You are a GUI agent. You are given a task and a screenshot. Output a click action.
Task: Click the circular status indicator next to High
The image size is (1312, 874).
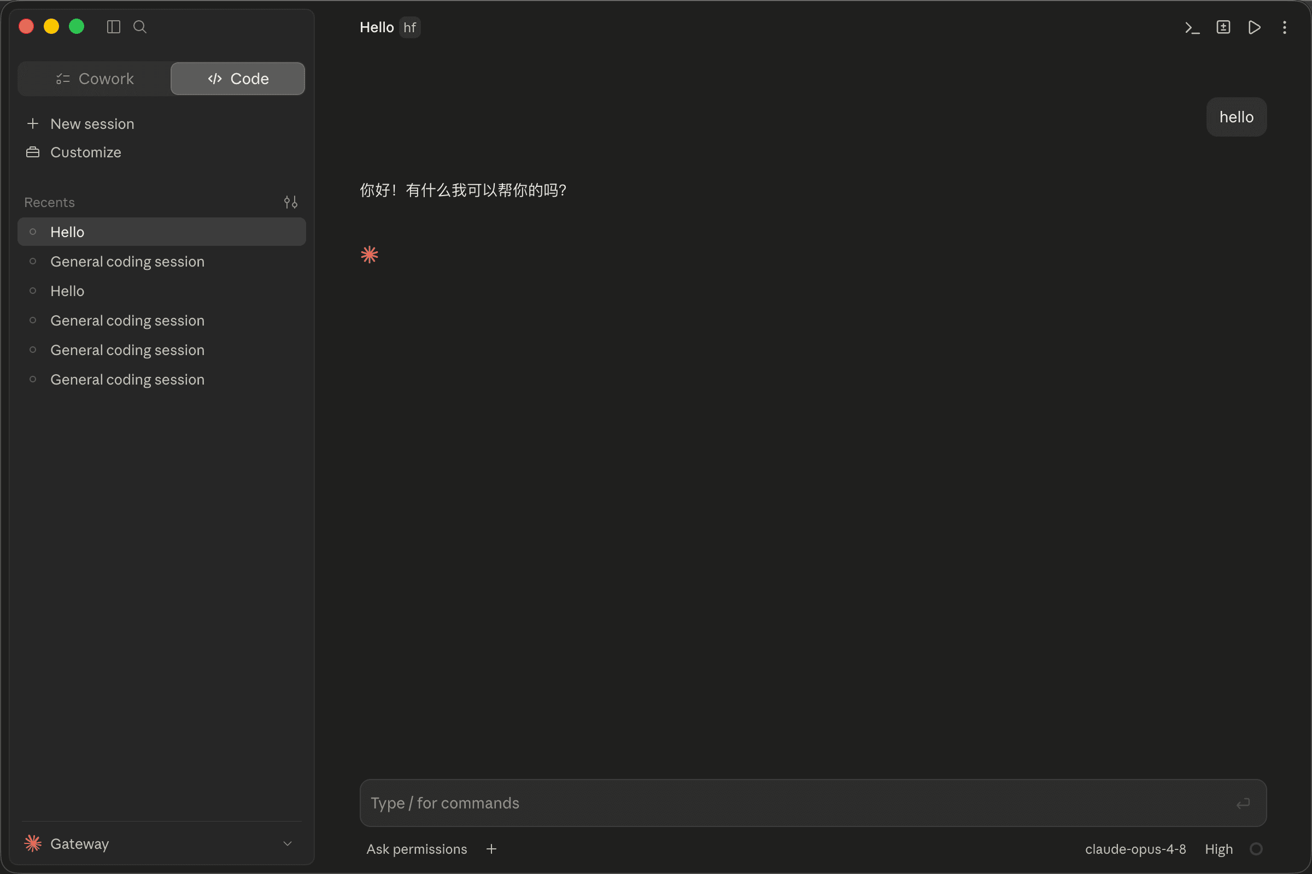point(1256,849)
